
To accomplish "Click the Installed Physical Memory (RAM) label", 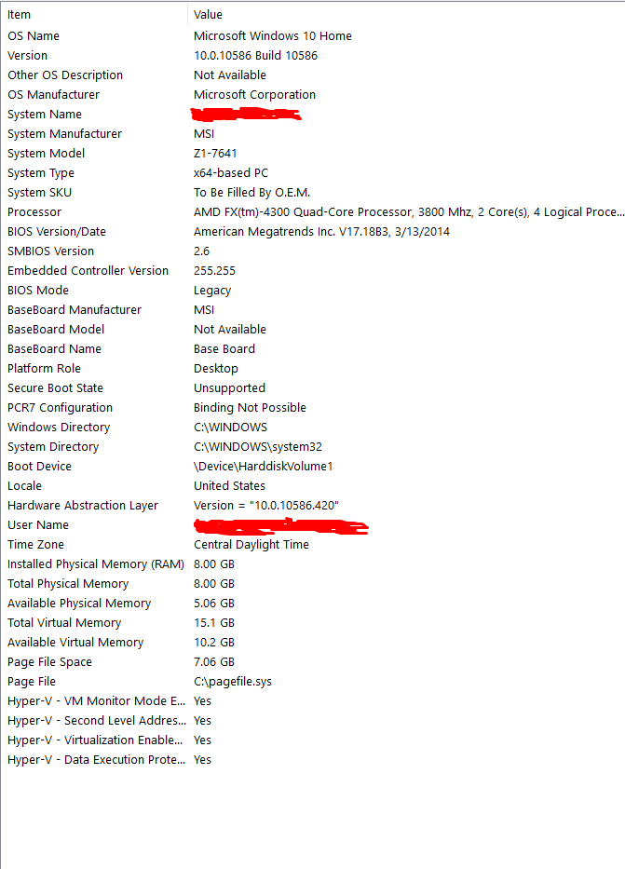I will point(95,564).
